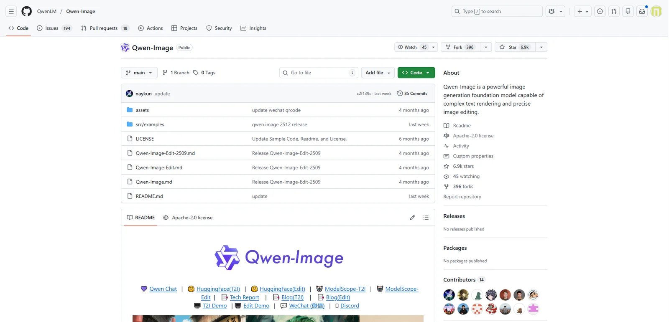Click the edit README pencil icon
This screenshot has width=669, height=322.
click(412, 218)
